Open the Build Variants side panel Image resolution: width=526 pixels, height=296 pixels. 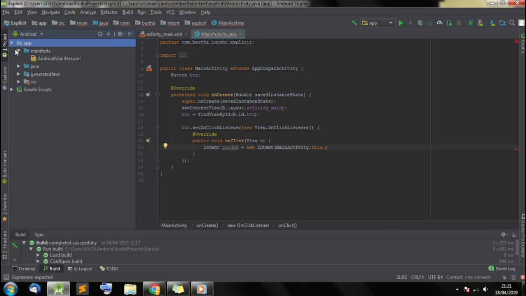(5, 166)
